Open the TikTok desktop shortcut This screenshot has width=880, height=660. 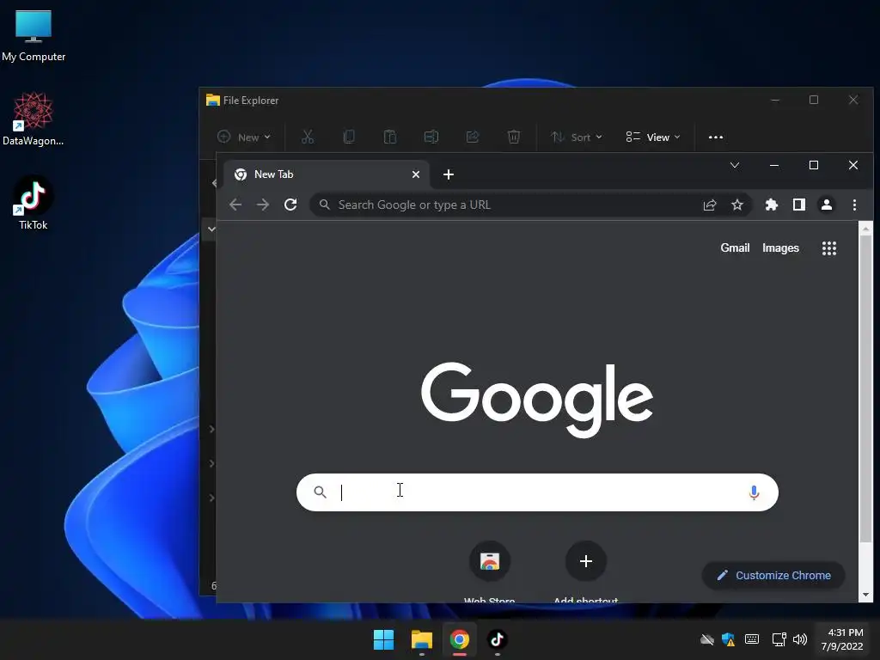click(34, 203)
